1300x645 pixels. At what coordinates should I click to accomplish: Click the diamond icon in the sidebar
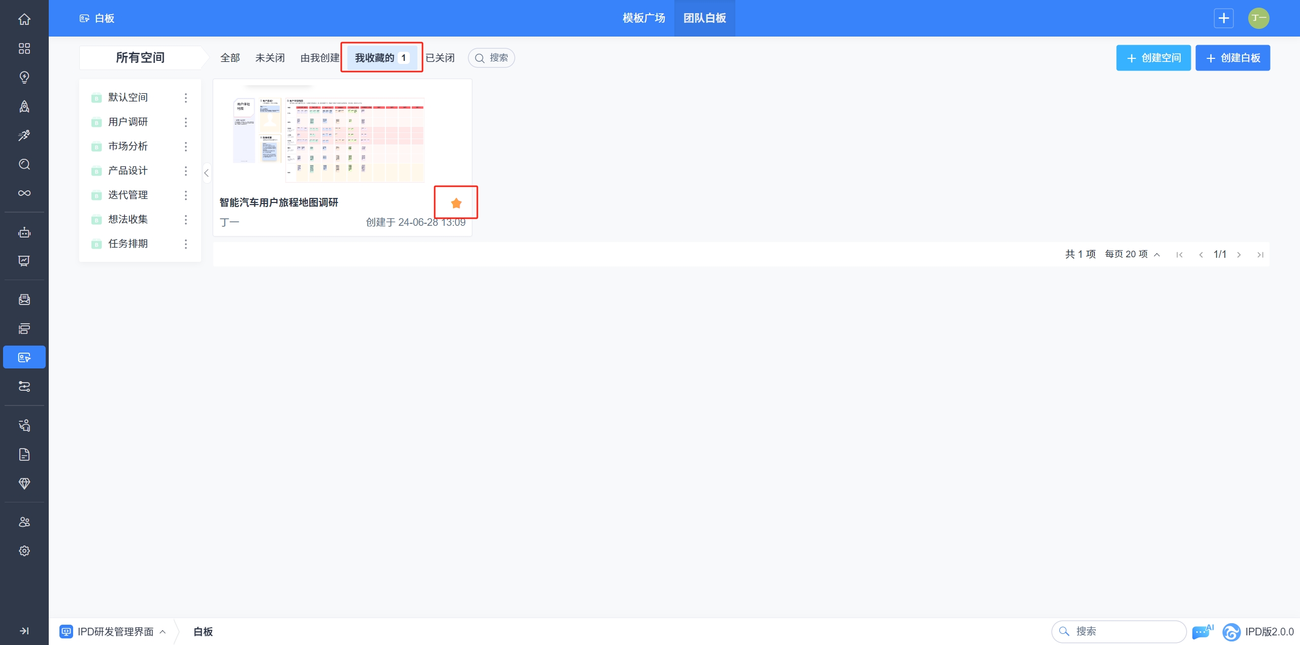[24, 483]
